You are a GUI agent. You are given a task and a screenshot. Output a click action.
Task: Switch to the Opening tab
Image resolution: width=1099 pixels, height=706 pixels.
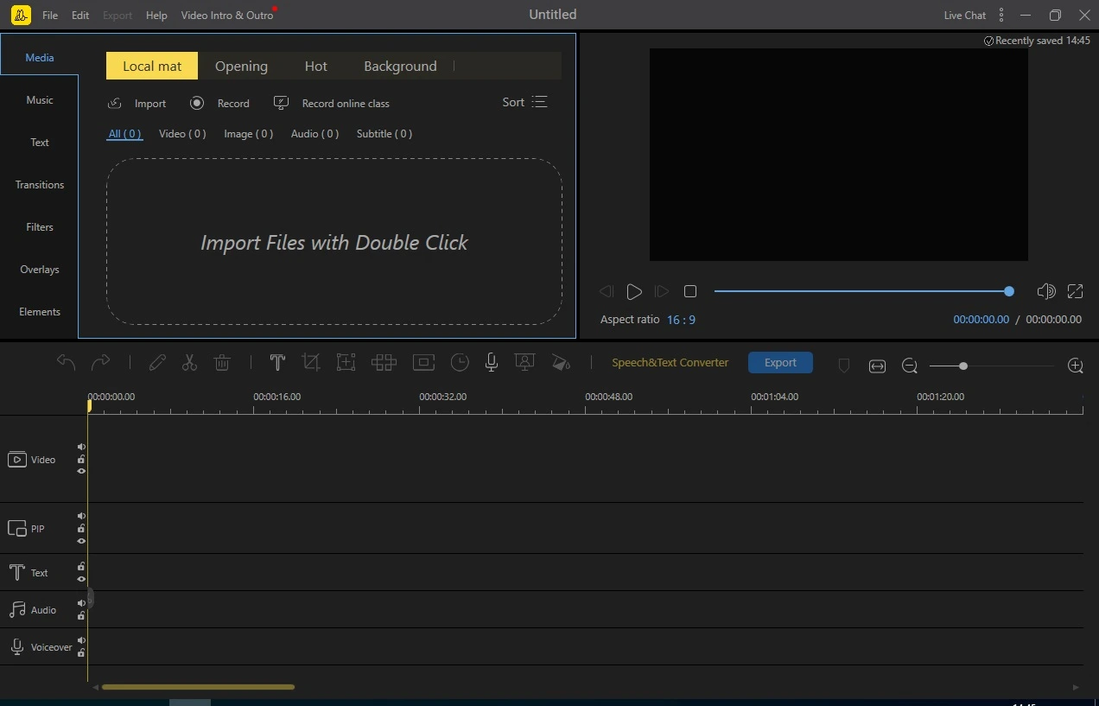click(241, 66)
